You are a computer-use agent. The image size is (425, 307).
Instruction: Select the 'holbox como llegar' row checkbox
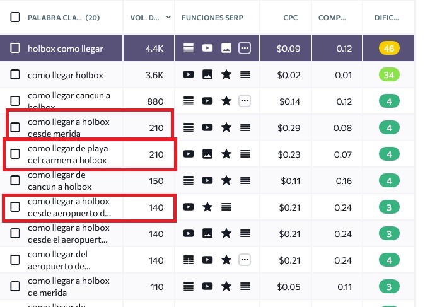15,48
